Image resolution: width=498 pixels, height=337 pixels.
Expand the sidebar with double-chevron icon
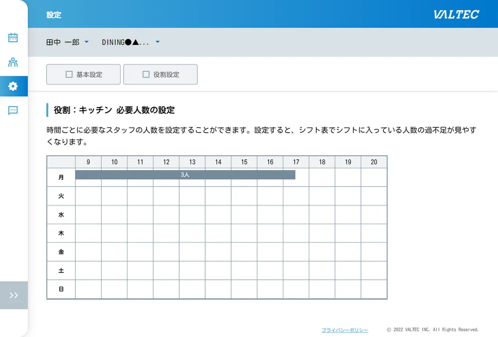point(13,295)
